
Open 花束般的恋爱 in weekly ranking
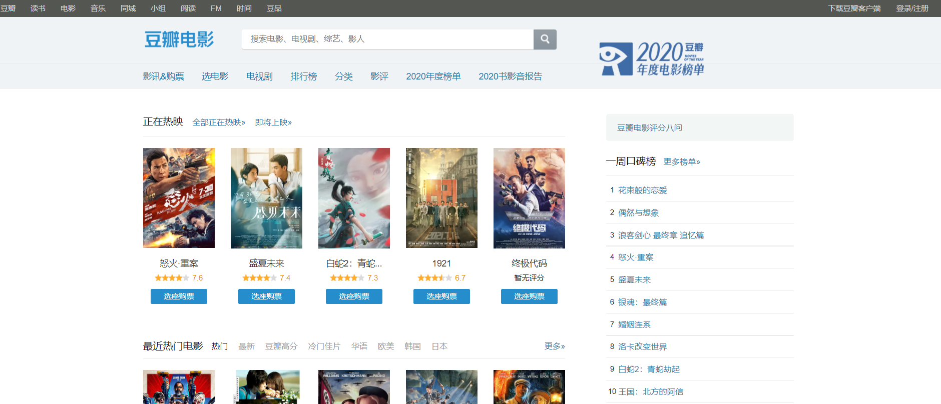tap(643, 190)
